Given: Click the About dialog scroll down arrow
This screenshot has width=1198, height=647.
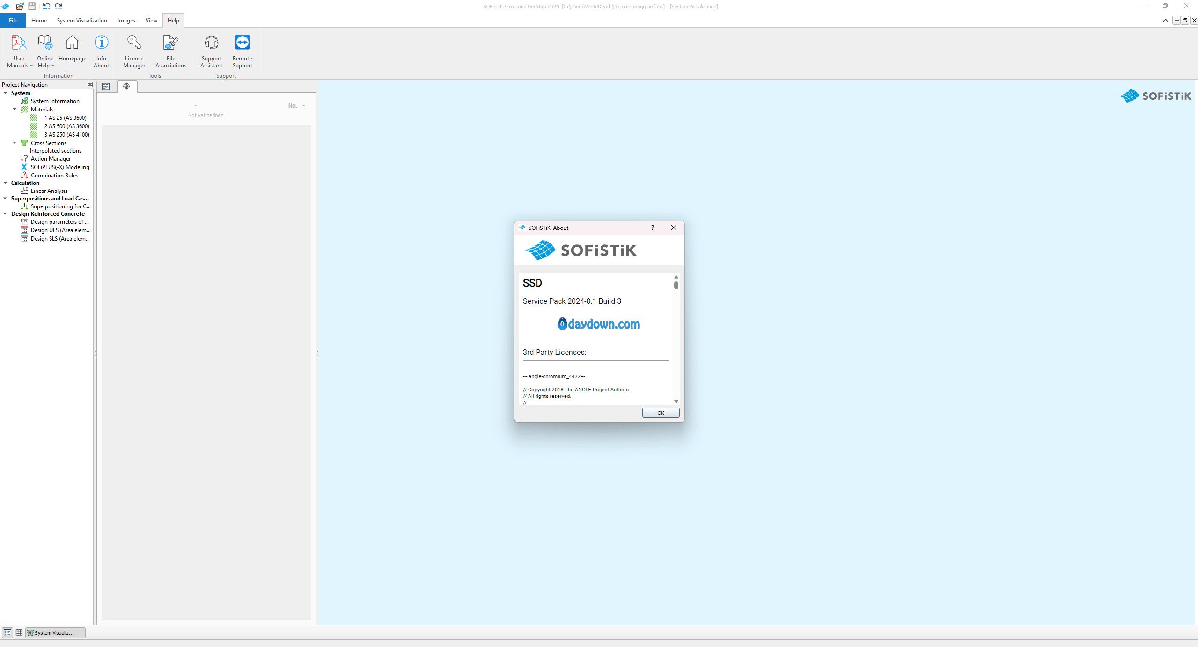Looking at the screenshot, I should click(676, 402).
